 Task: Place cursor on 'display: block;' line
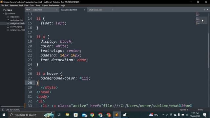click(56, 42)
